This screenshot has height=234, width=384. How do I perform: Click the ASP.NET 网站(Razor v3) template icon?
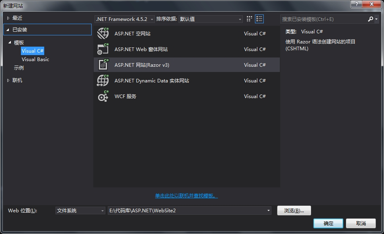tap(103, 65)
